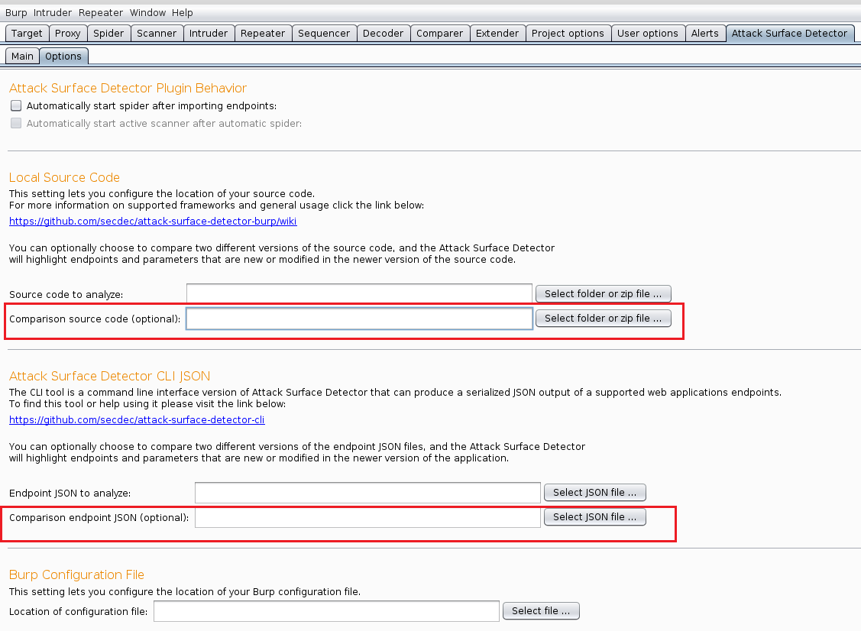This screenshot has width=861, height=631.
Task: Open the Main sub-tab
Action: tap(22, 56)
